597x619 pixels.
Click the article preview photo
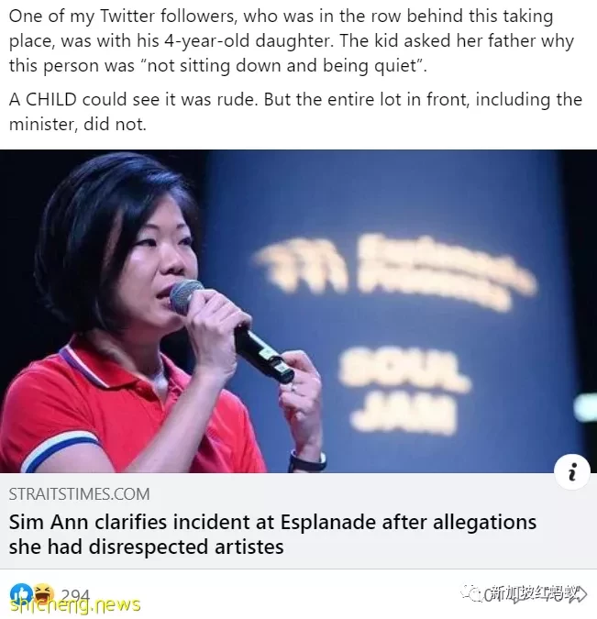click(x=299, y=311)
